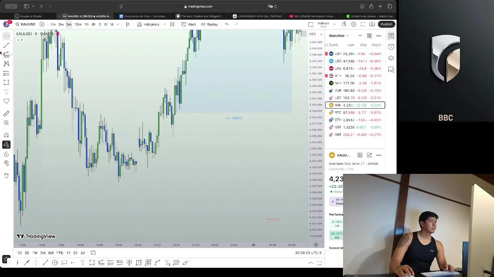Take a chart snapshot with camera icon
This screenshot has height=277, width=494.
click(372, 24)
